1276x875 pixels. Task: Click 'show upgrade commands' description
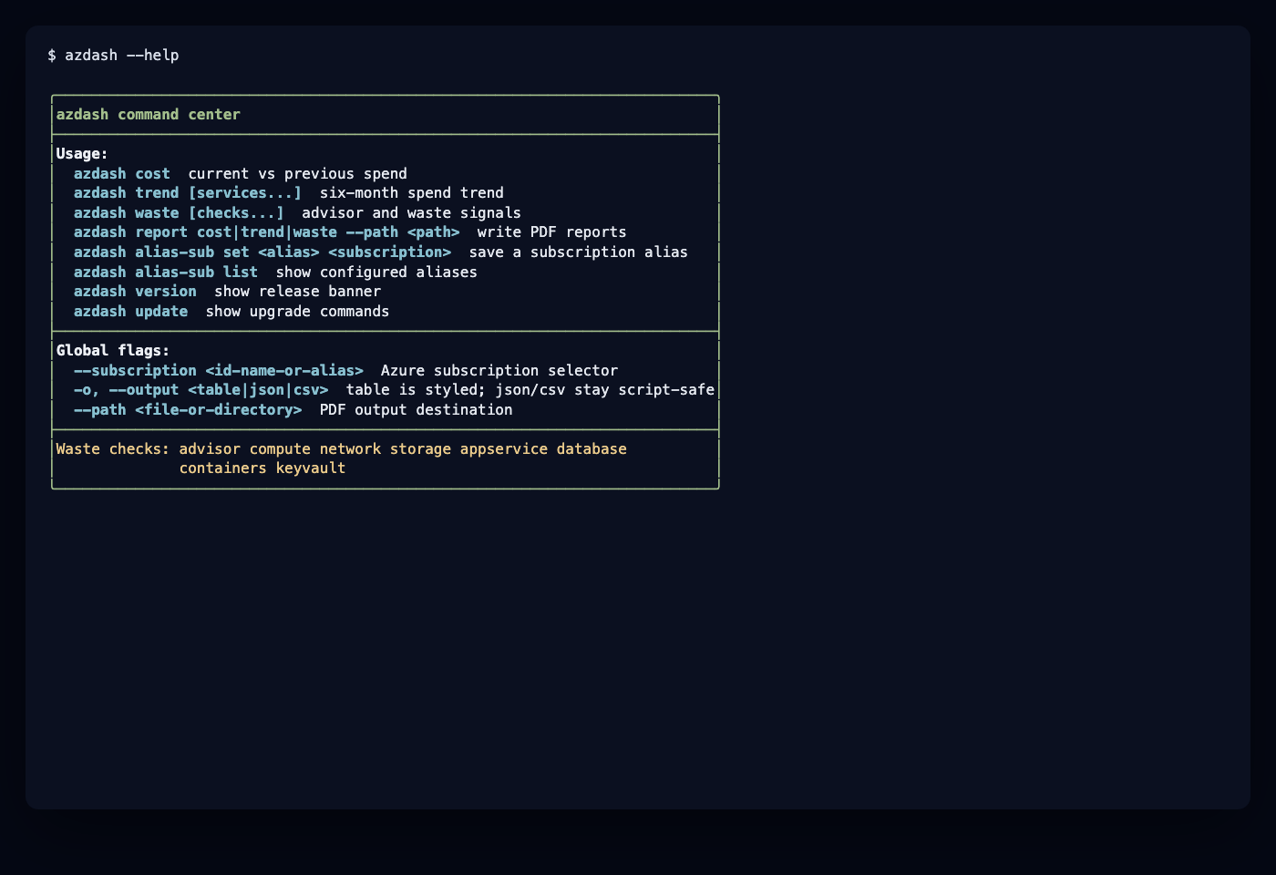298,311
